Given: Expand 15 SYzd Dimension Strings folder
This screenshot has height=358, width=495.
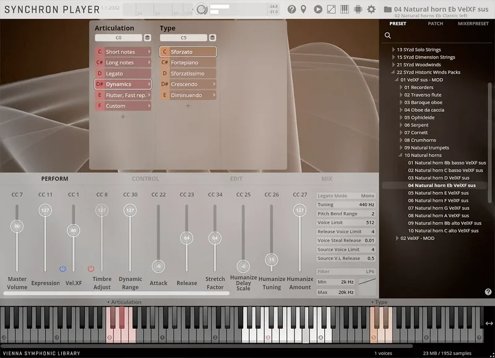Looking at the screenshot, I should (394, 57).
